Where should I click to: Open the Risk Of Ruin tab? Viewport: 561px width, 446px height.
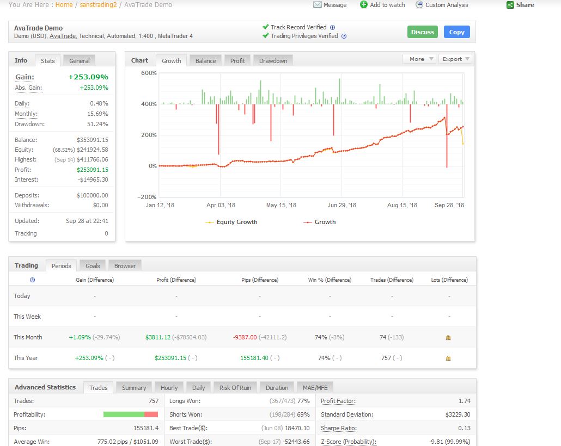(x=235, y=388)
